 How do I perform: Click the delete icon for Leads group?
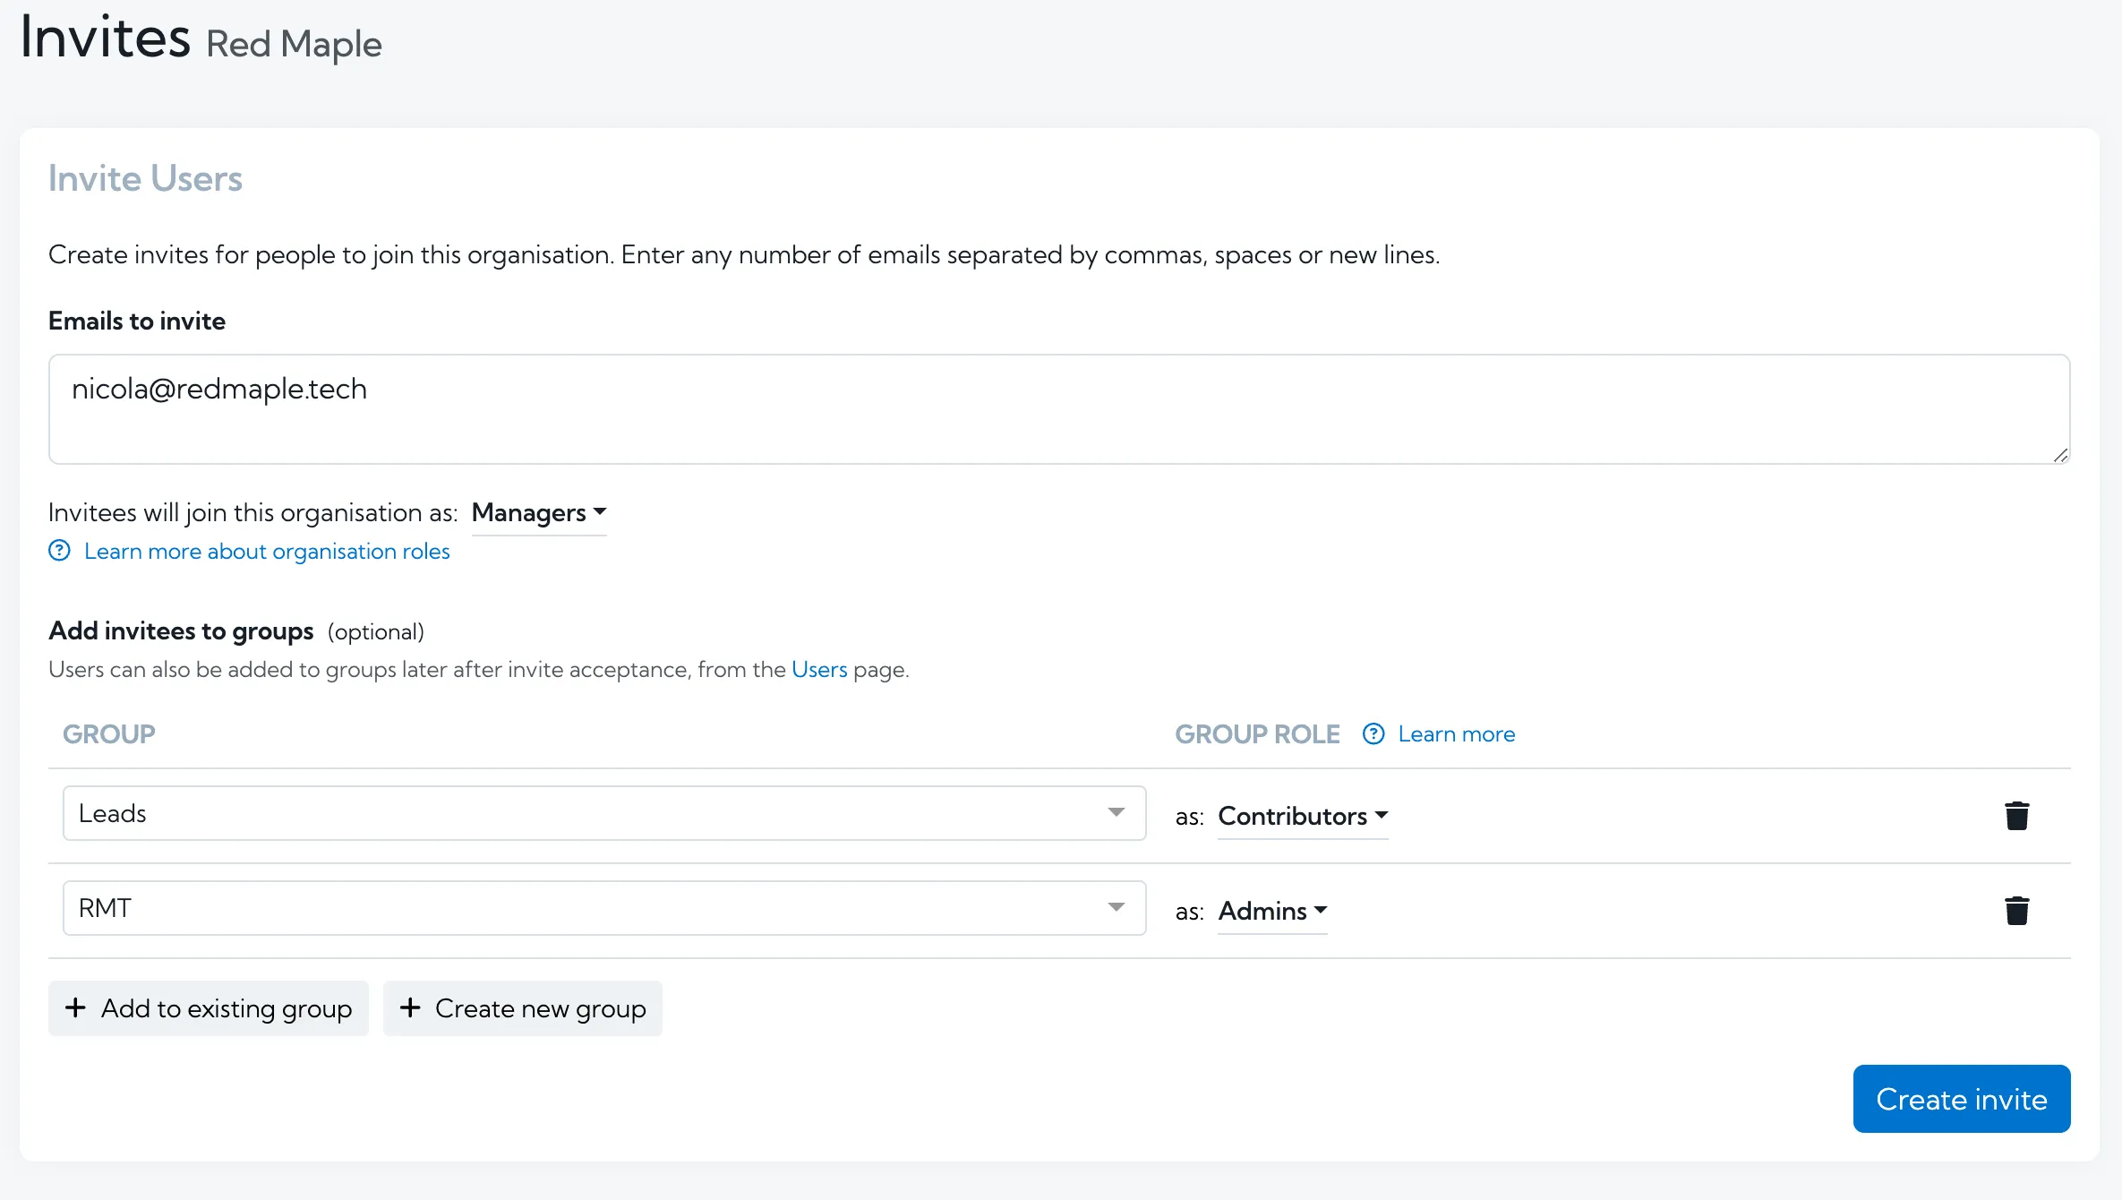pos(2015,815)
